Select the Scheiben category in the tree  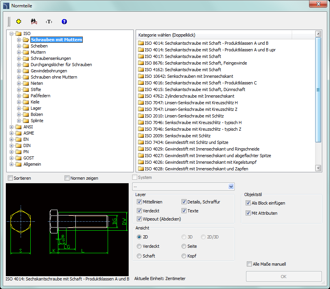click(39, 46)
